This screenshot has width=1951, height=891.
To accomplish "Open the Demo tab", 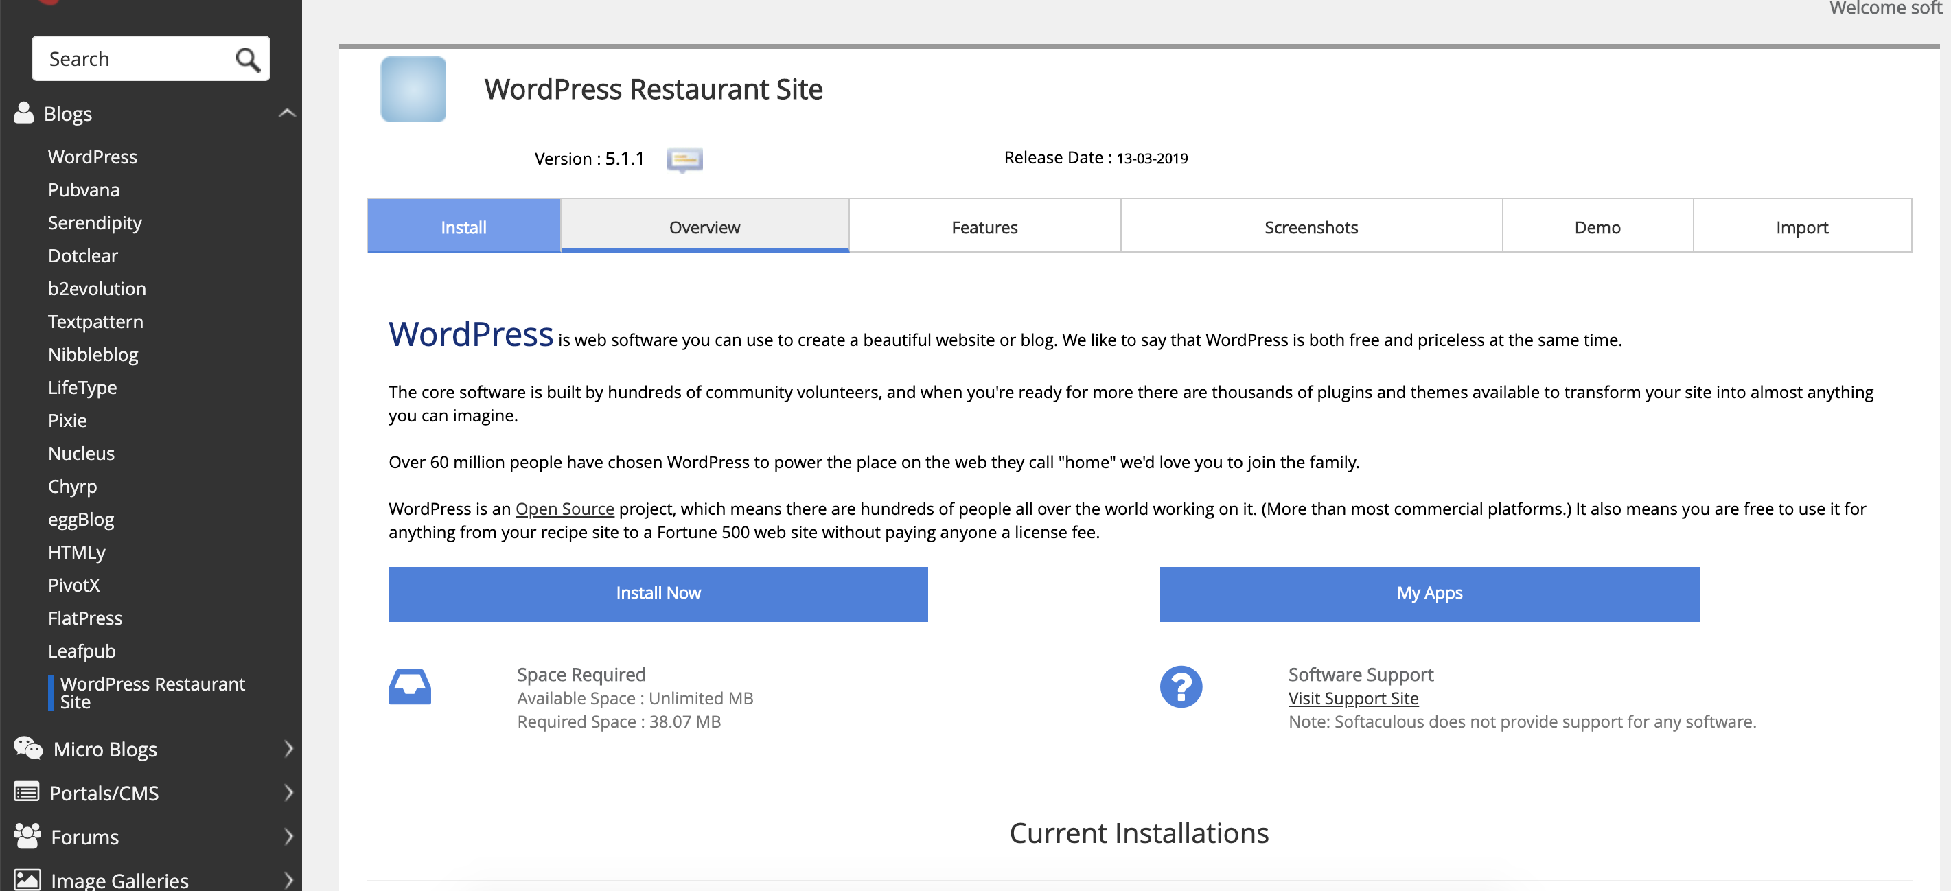I will click(x=1597, y=227).
